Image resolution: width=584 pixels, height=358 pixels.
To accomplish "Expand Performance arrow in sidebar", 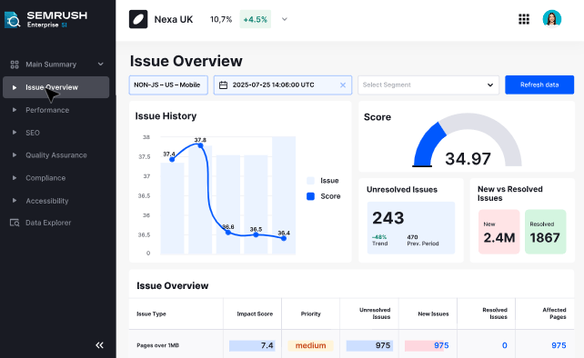I will click(15, 110).
